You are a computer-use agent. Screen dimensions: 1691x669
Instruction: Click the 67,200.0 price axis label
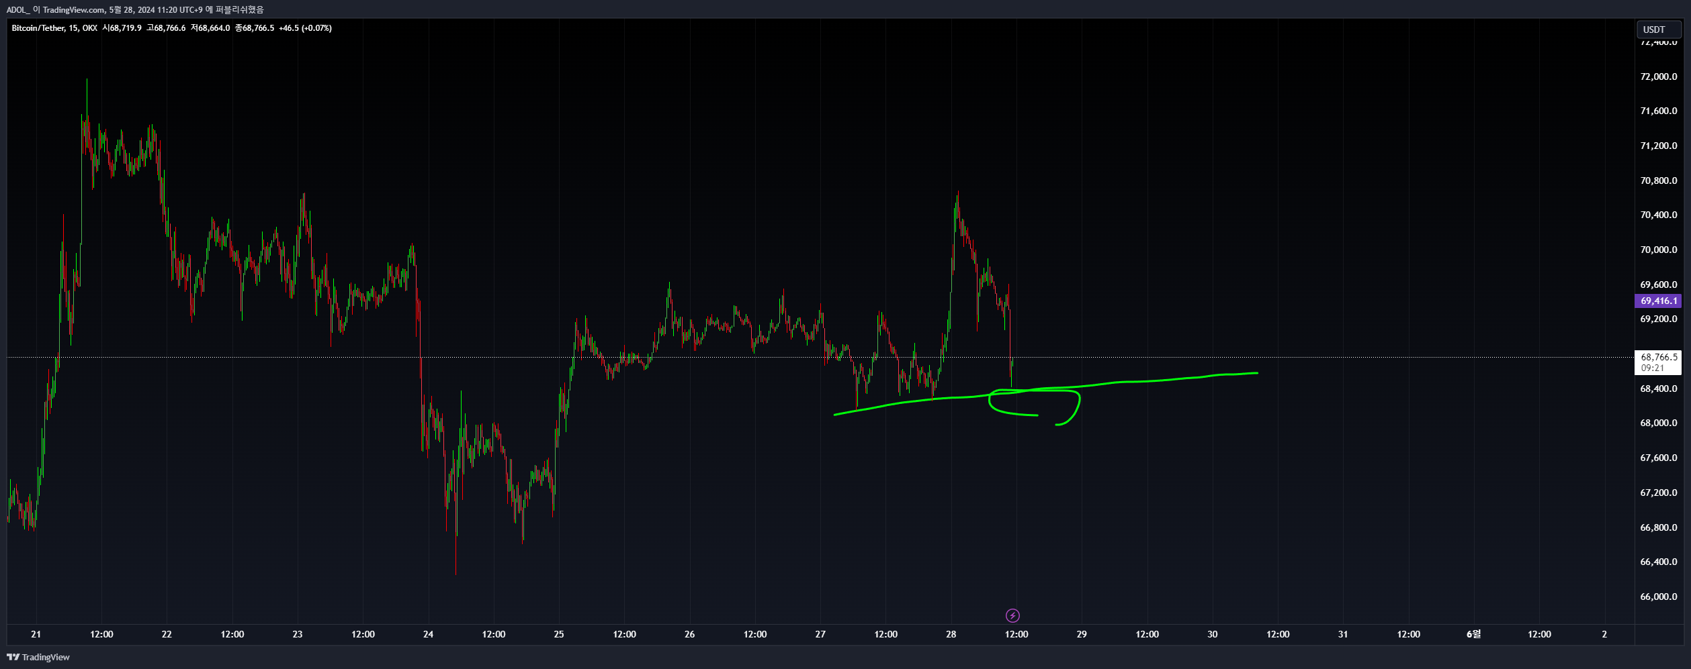click(x=1659, y=493)
